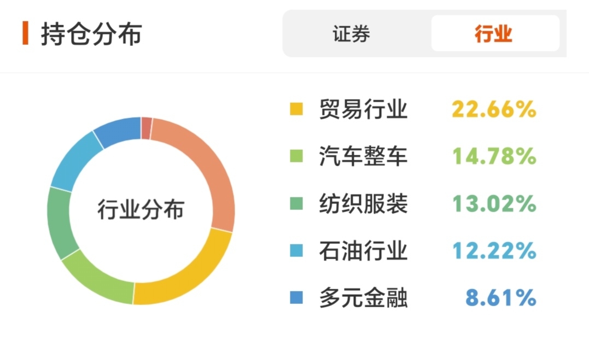
Task: Click the yellow 贸易行业 legend square
Action: point(296,109)
